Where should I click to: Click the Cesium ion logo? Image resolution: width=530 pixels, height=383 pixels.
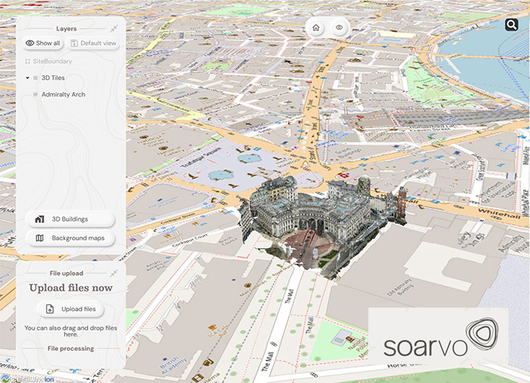click(x=27, y=378)
